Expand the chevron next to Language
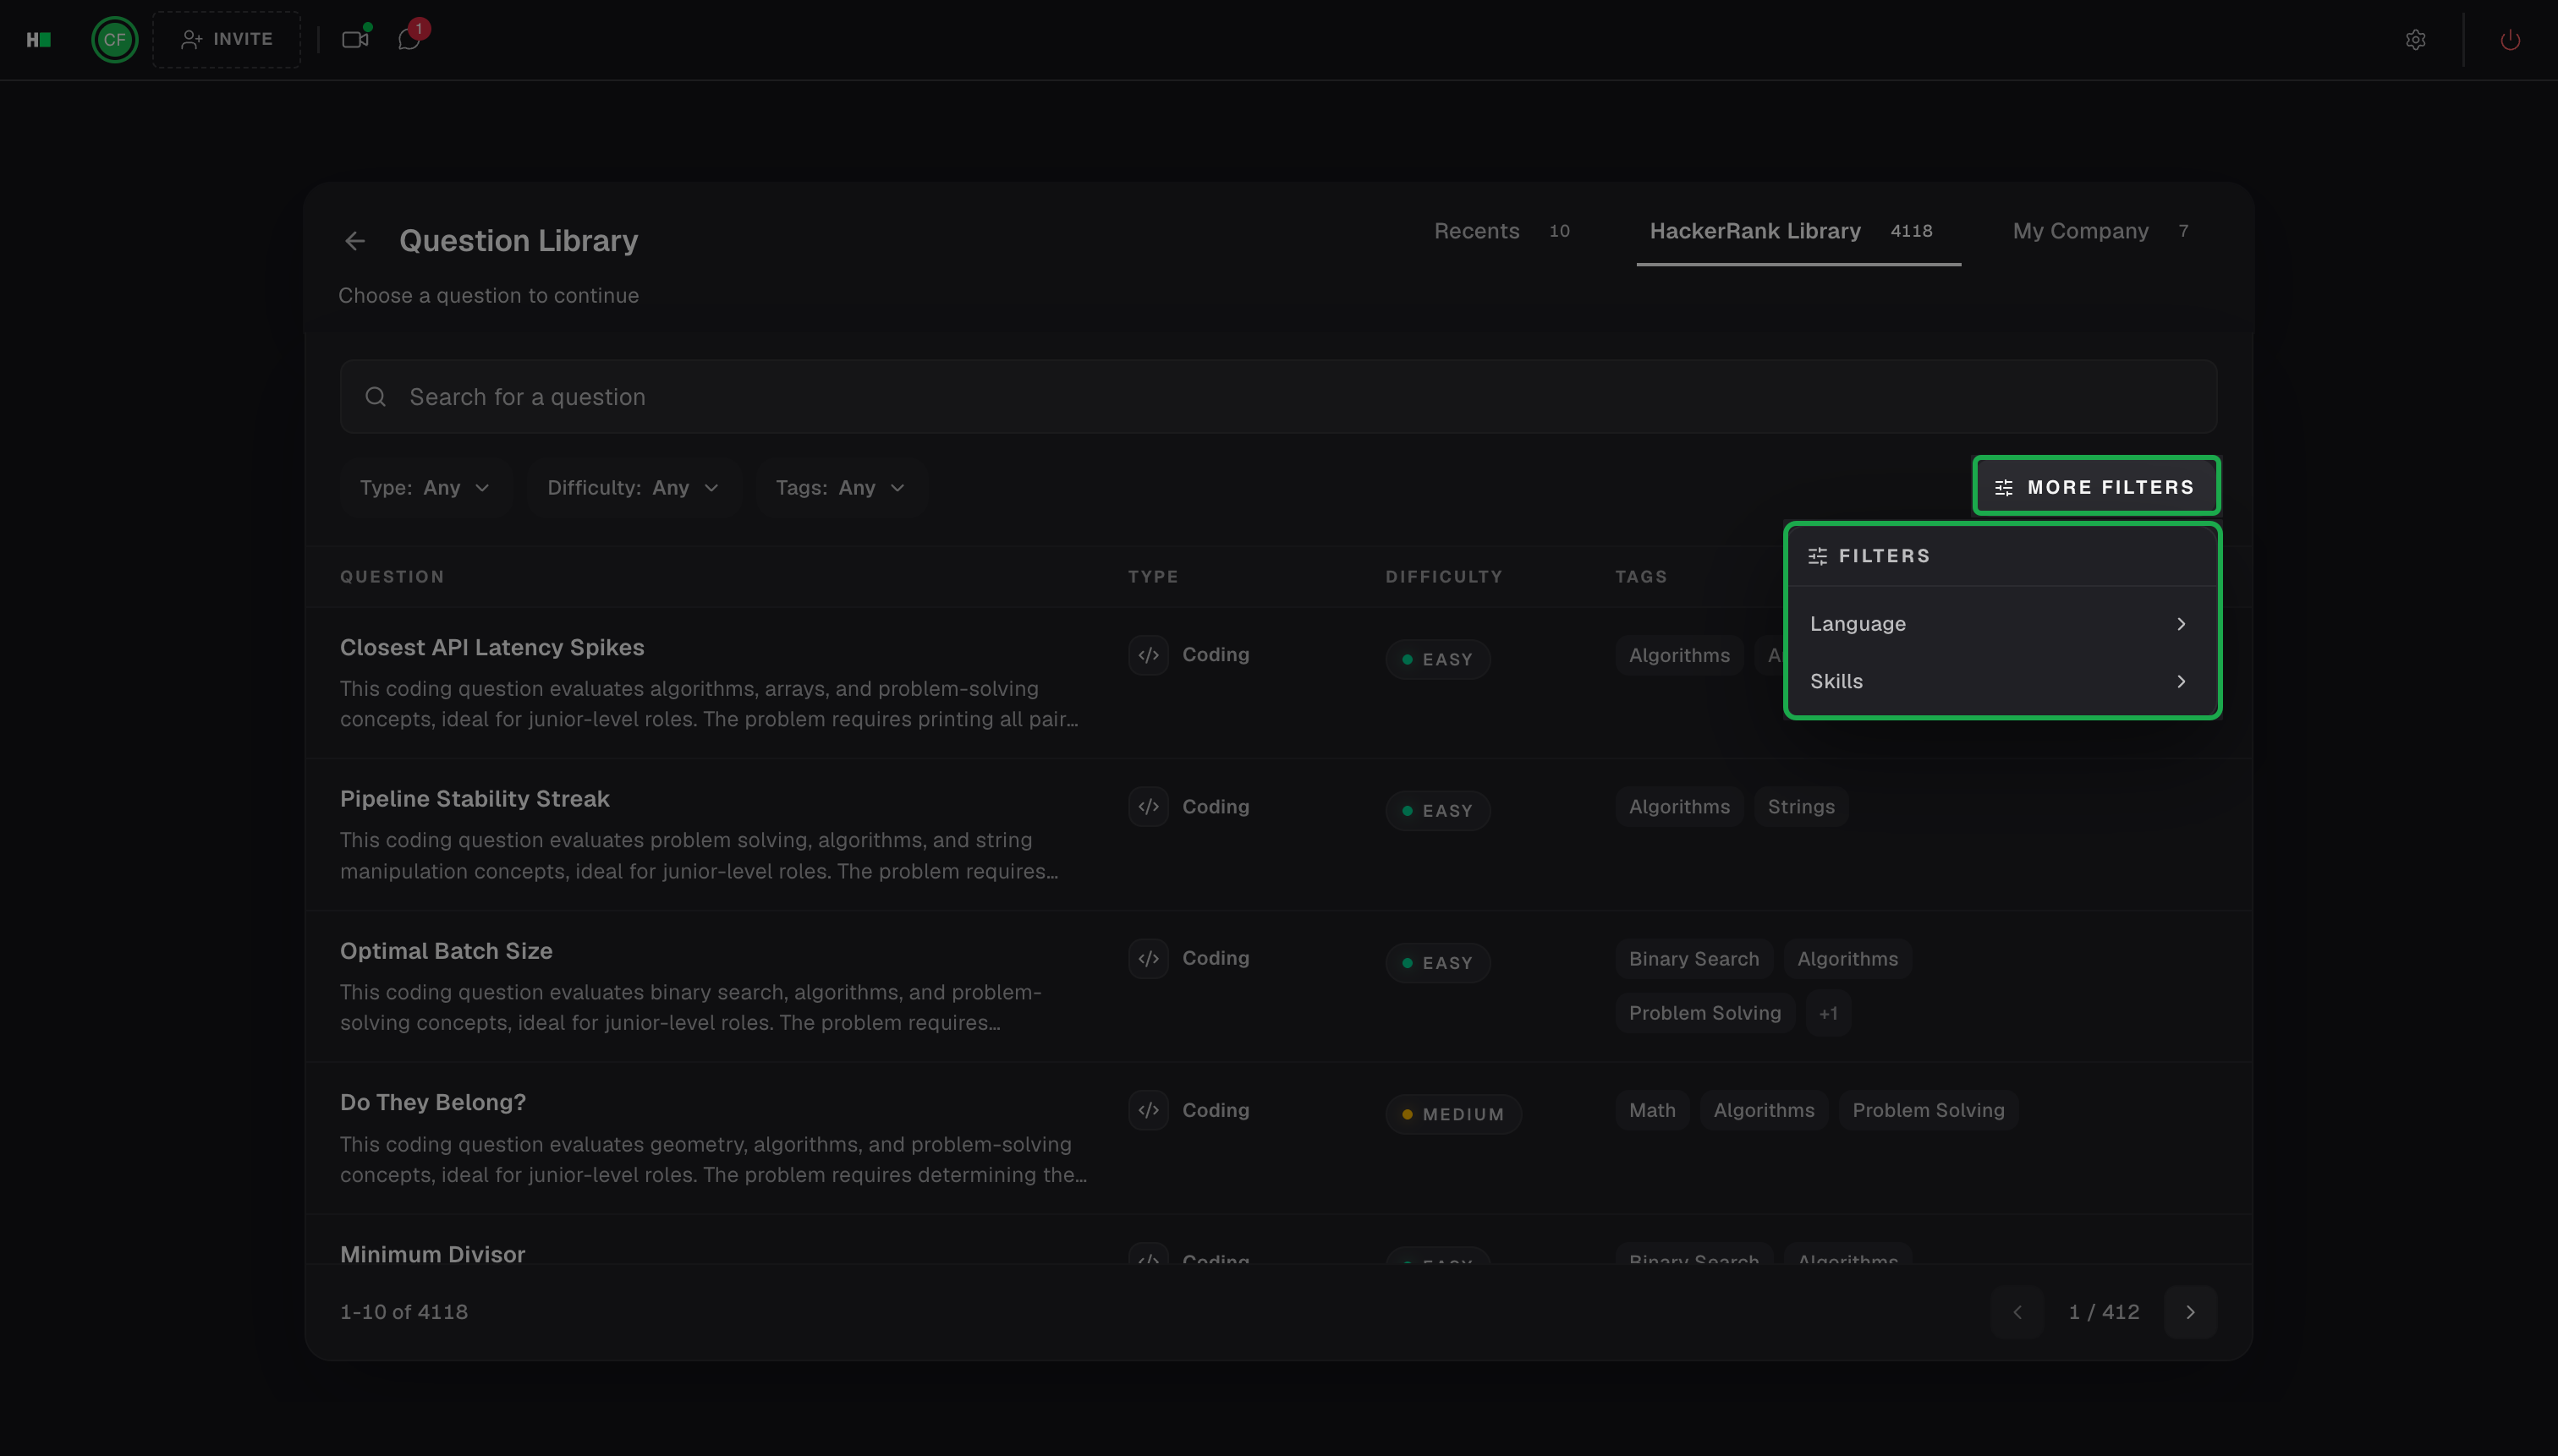Image resolution: width=2558 pixels, height=1456 pixels. point(2181,624)
